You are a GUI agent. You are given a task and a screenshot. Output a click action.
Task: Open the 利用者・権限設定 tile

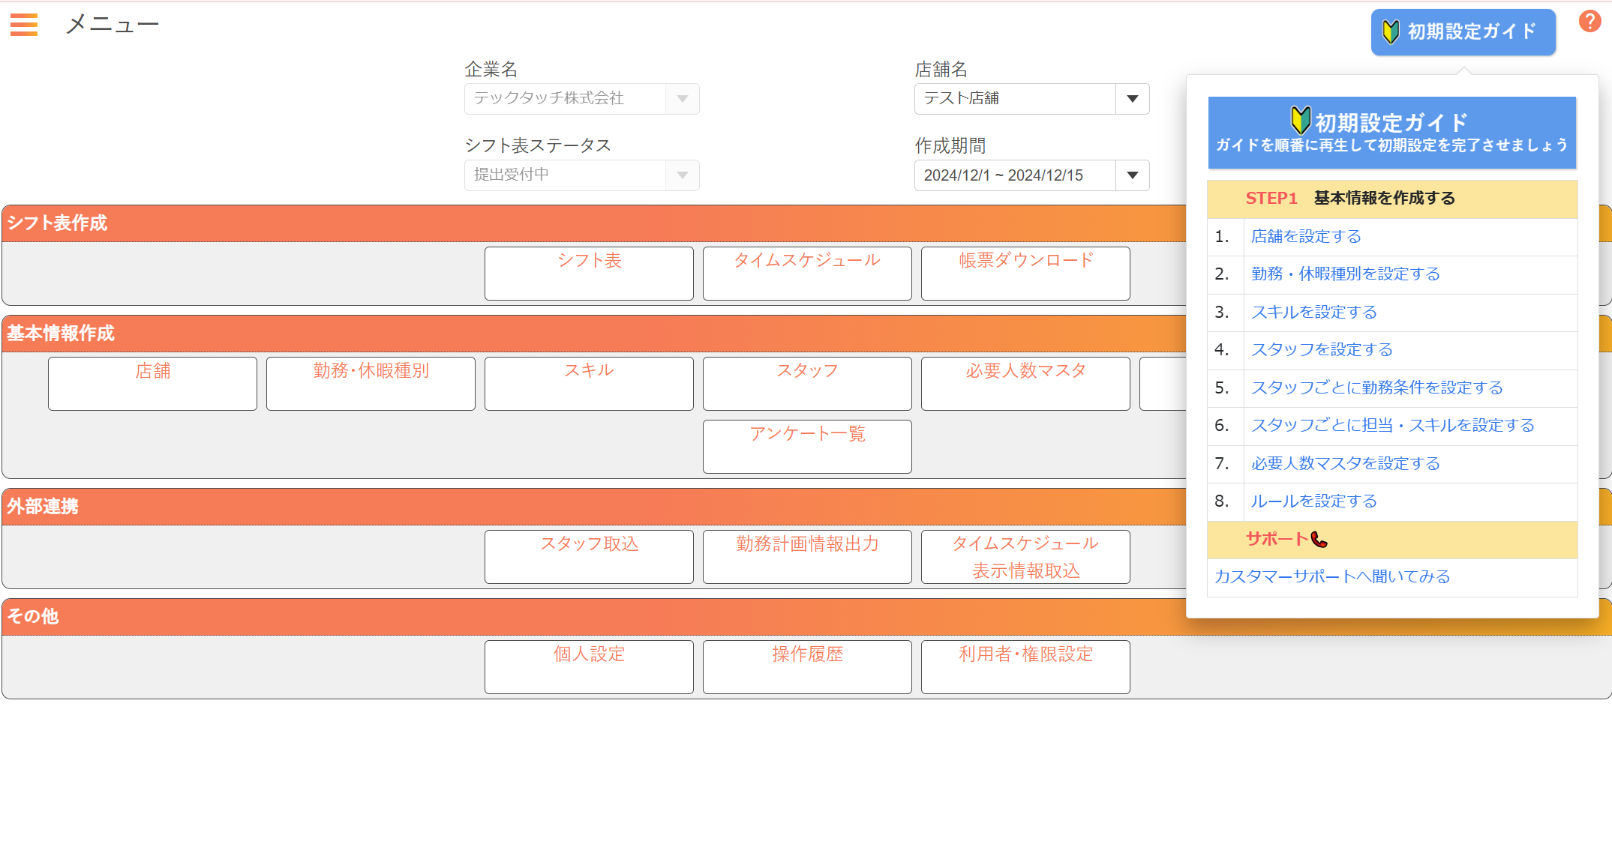1025,666
